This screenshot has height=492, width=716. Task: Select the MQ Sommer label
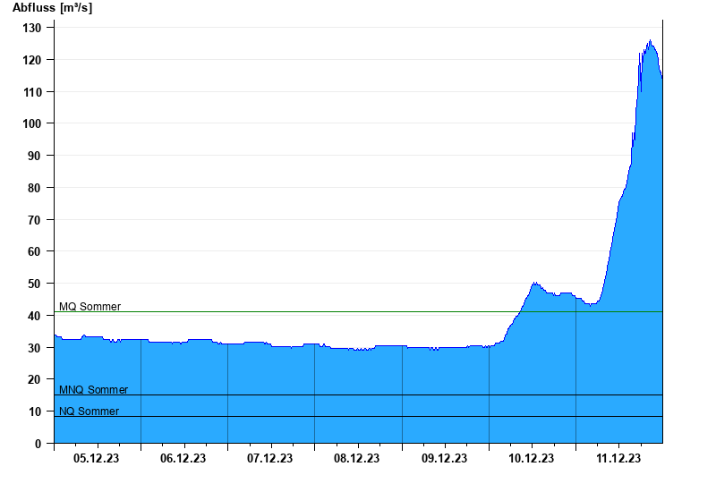point(89,307)
